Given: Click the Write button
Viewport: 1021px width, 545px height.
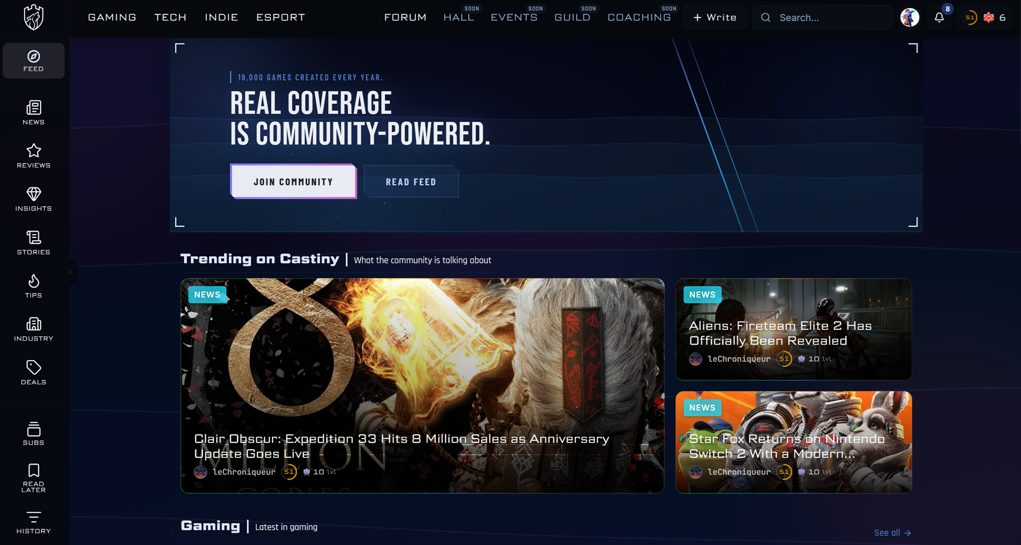Looking at the screenshot, I should pyautogui.click(x=715, y=18).
